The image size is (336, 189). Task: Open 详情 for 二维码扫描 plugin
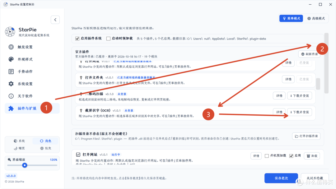pyautogui.click(x=279, y=96)
